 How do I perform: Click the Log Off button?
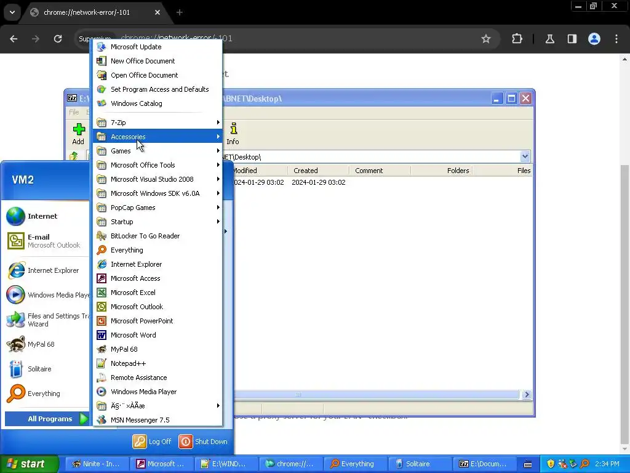pyautogui.click(x=152, y=442)
